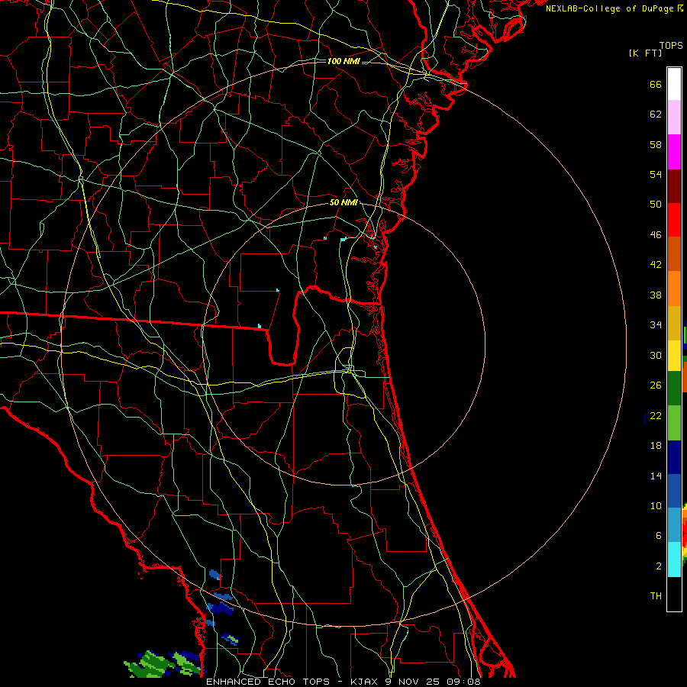Image resolution: width=687 pixels, height=687 pixels.
Task: Click the legend value 18
Action: click(656, 446)
